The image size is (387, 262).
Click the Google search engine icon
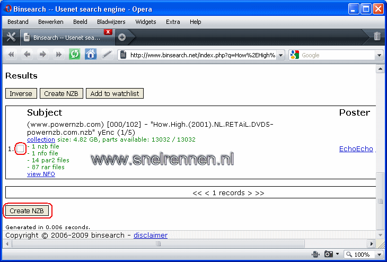point(294,55)
